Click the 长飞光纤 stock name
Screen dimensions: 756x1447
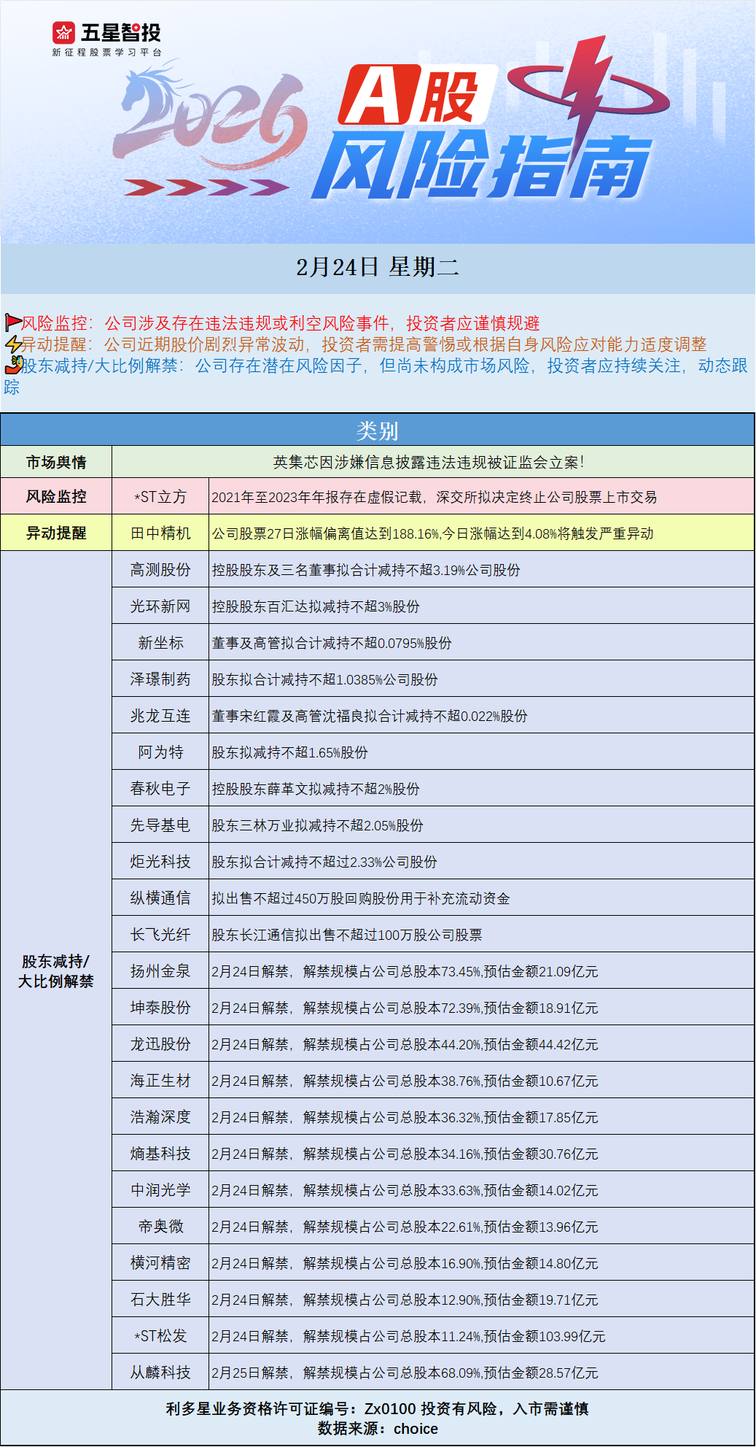coord(160,935)
